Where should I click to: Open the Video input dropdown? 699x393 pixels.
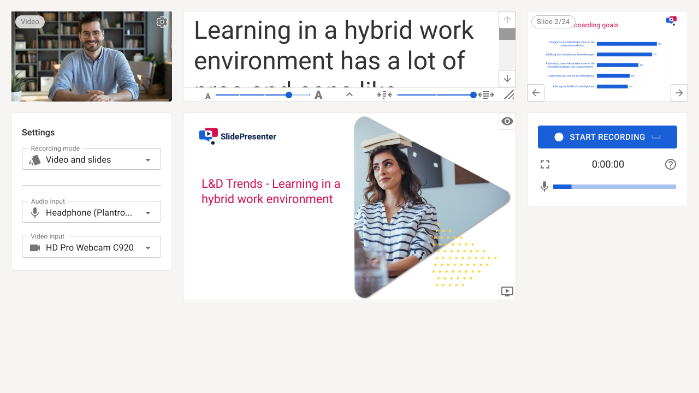coord(91,247)
